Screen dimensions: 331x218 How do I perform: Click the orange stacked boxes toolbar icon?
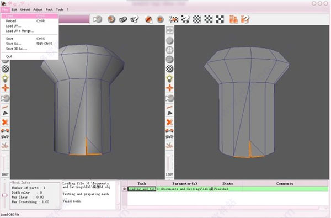[x=234, y=19]
